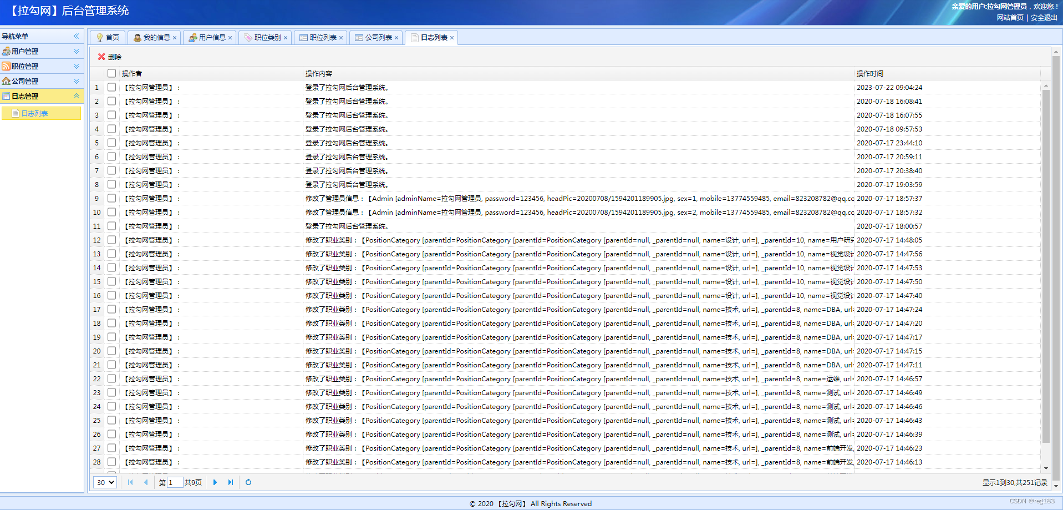Check the row 25 checkbox
1063x510 pixels.
pyautogui.click(x=112, y=420)
